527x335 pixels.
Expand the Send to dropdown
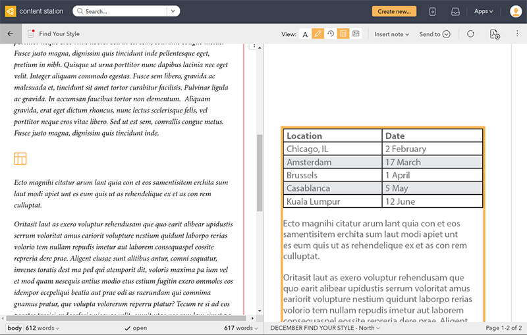pyautogui.click(x=434, y=34)
